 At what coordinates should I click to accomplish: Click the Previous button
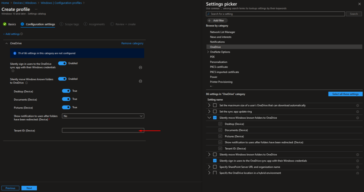pos(10,188)
